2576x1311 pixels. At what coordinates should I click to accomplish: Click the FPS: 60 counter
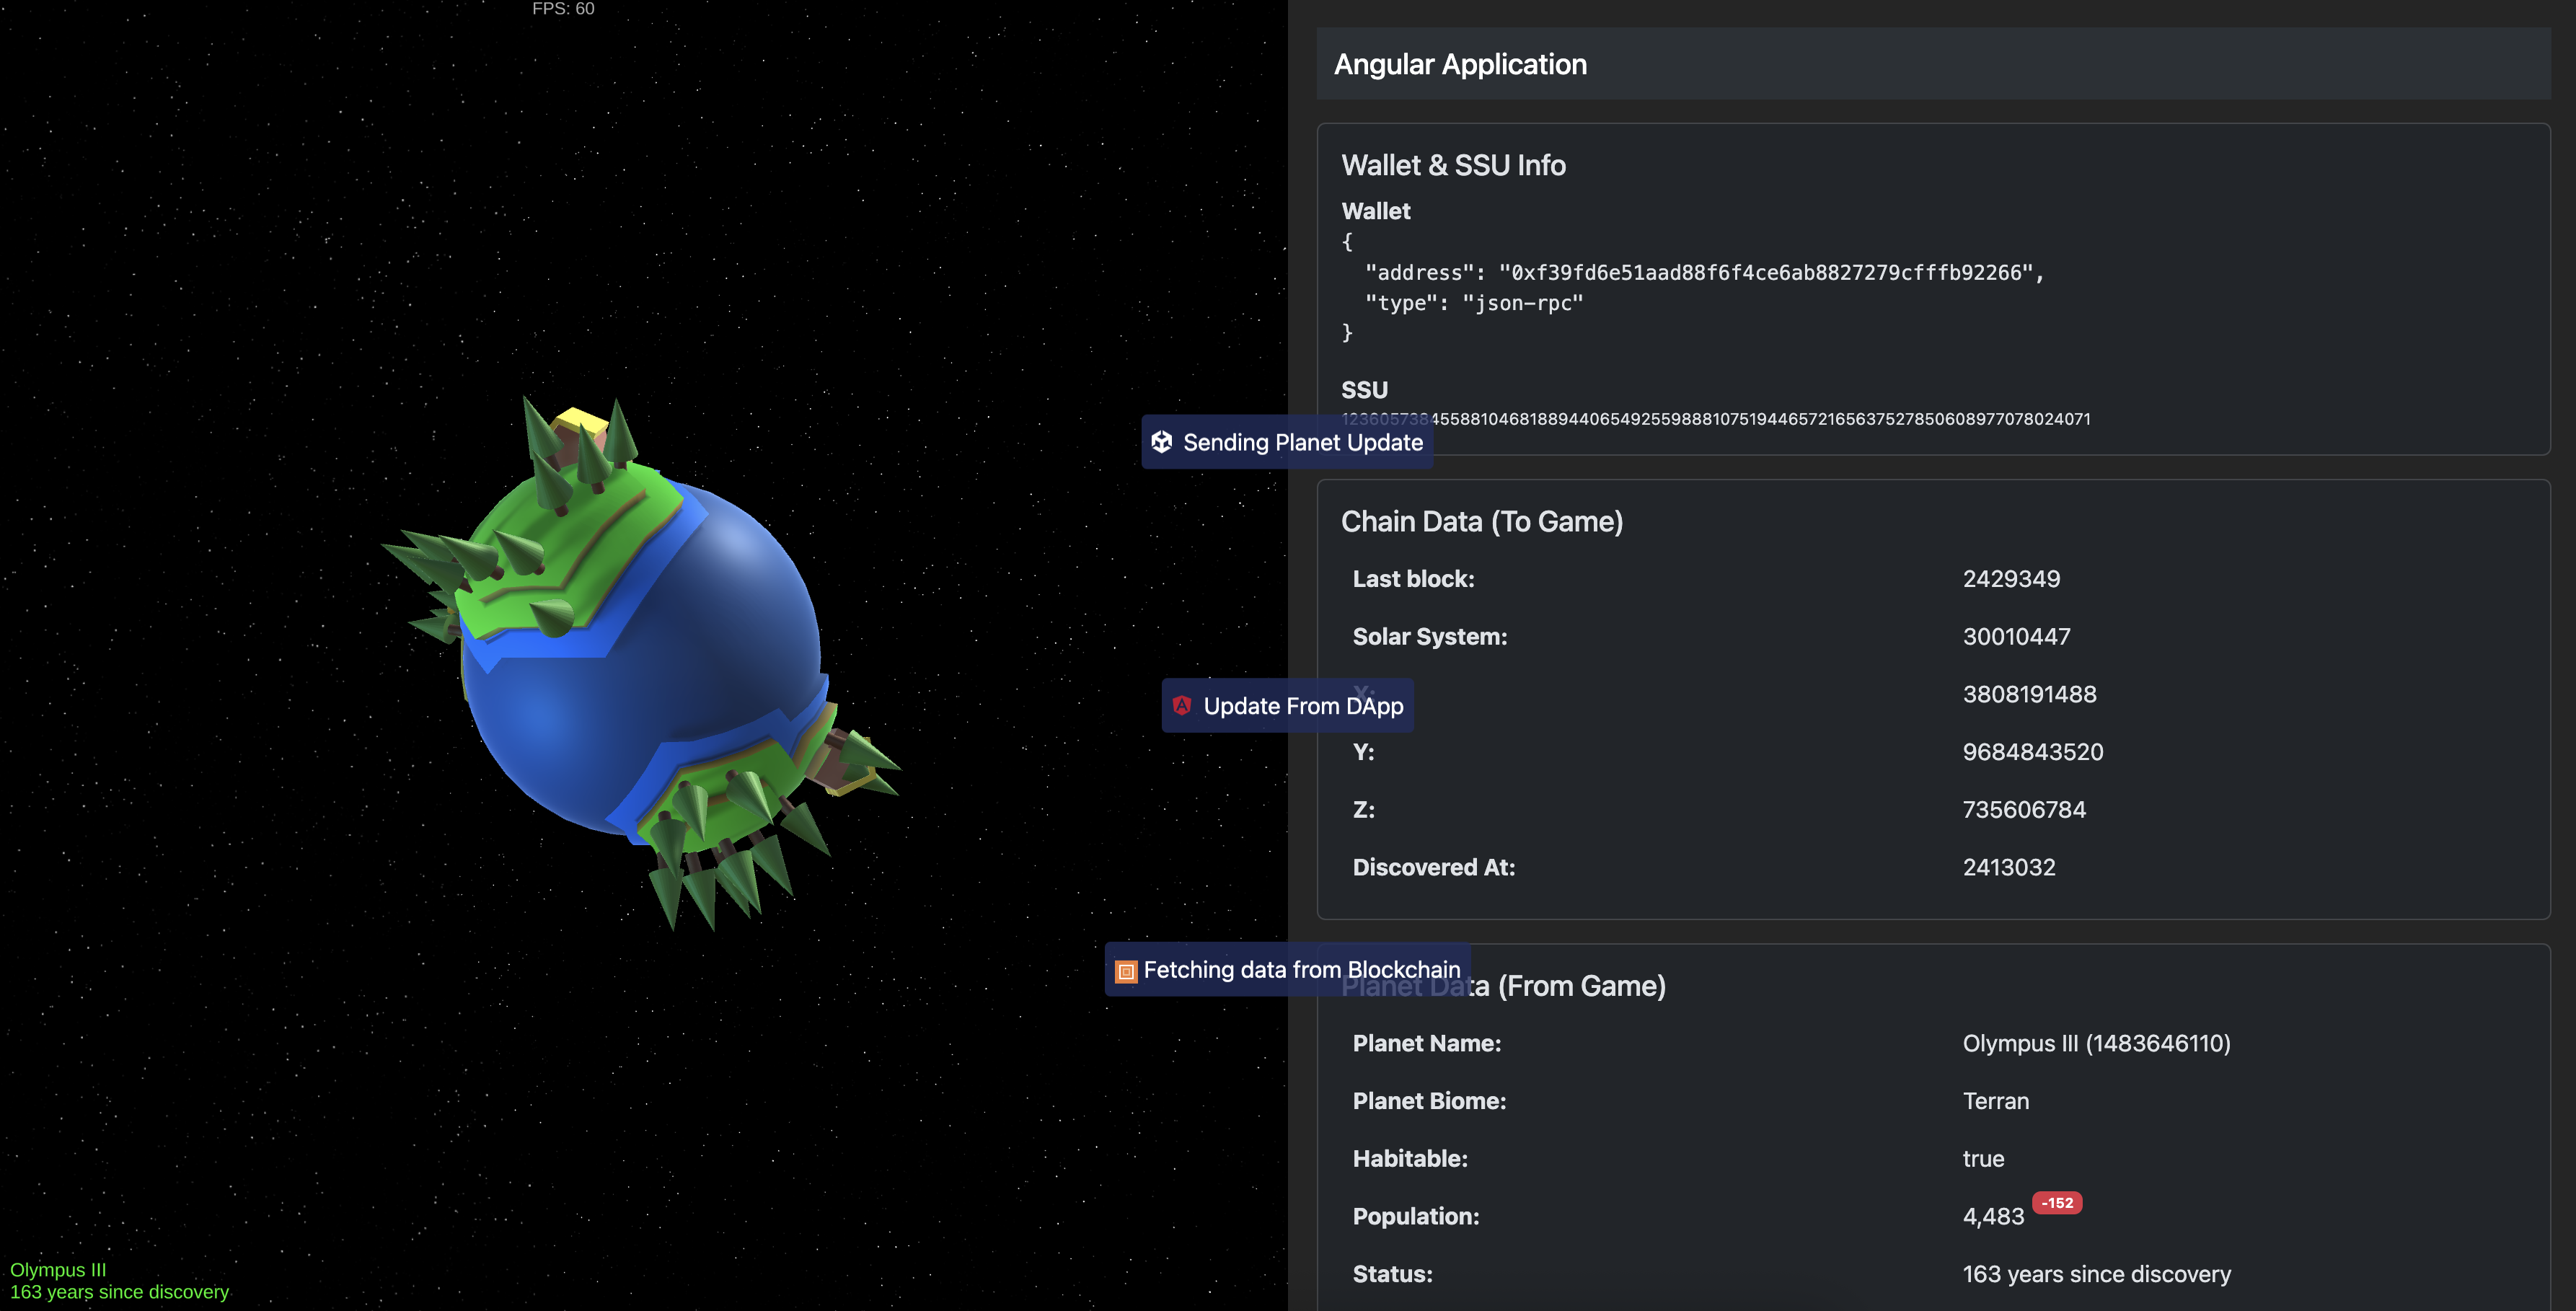(563, 9)
